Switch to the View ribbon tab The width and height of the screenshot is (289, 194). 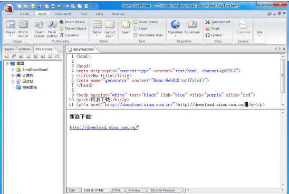(x=99, y=14)
